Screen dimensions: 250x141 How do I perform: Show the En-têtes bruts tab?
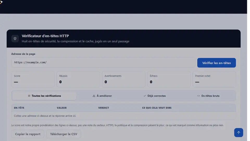click(208, 96)
